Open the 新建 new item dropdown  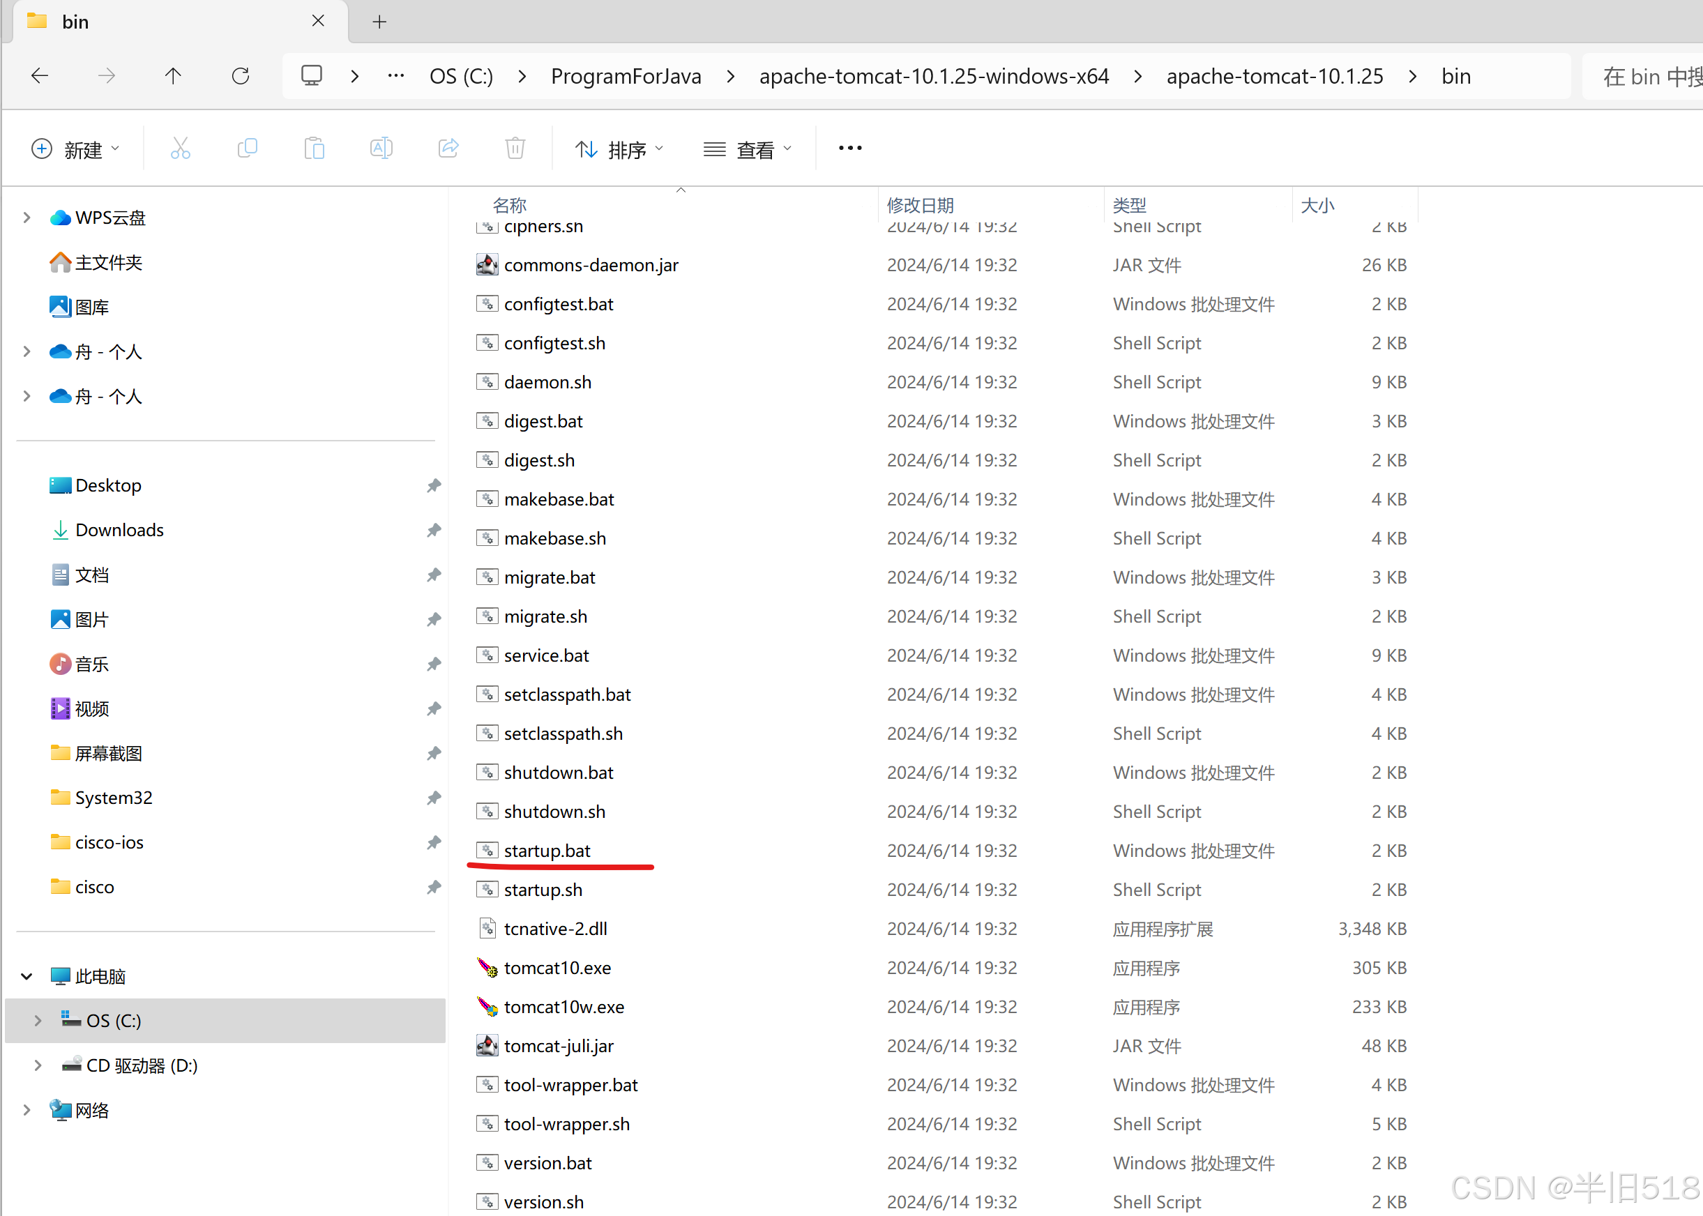[75, 149]
